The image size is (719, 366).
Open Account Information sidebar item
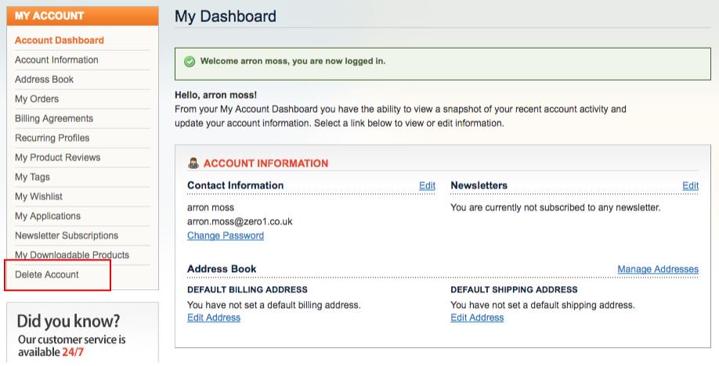pyautogui.click(x=56, y=60)
